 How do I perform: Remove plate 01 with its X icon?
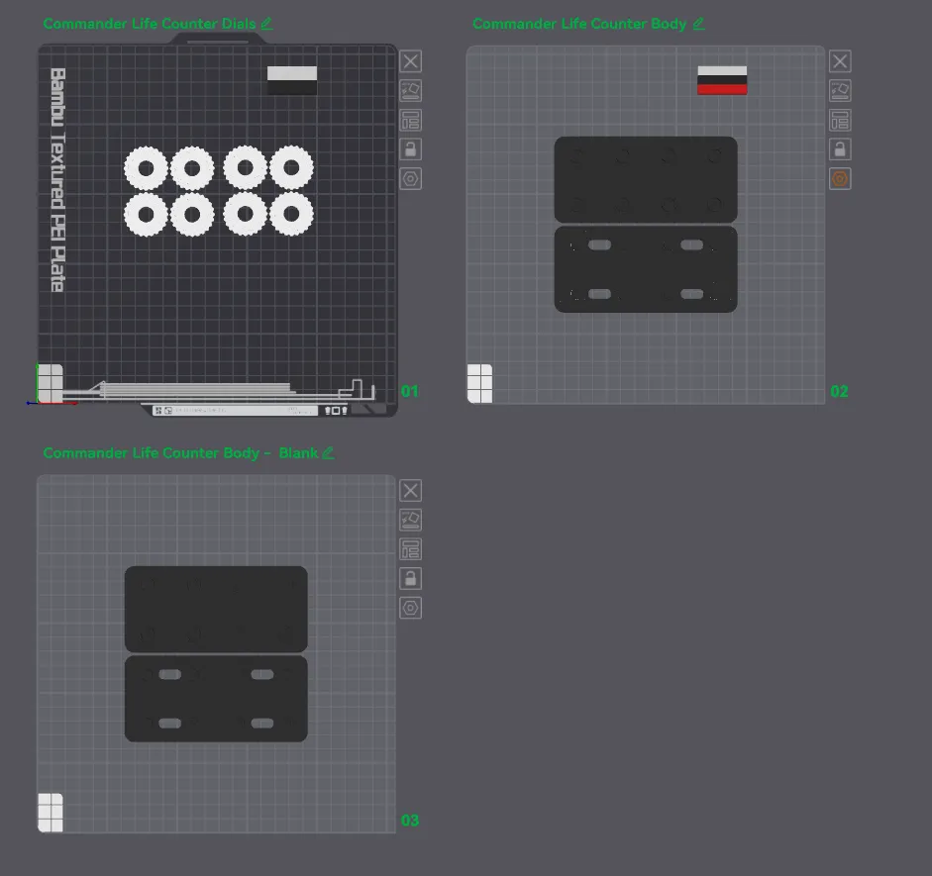tap(410, 61)
